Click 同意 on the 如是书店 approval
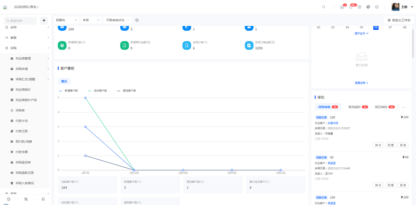Screen dimensions: 416x205 391,145
